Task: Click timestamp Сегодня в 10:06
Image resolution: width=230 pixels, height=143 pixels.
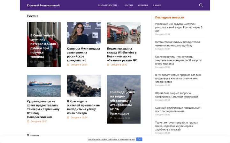Action: 163,67
